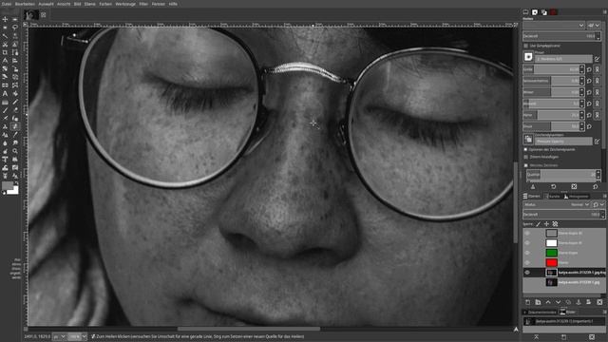608x342 pixels.
Task: Toggle the lock position option
Action: pyautogui.click(x=547, y=224)
